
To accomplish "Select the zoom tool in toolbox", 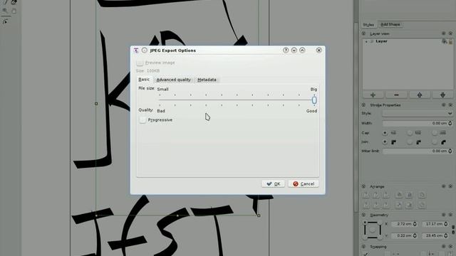I will (5, 11).
